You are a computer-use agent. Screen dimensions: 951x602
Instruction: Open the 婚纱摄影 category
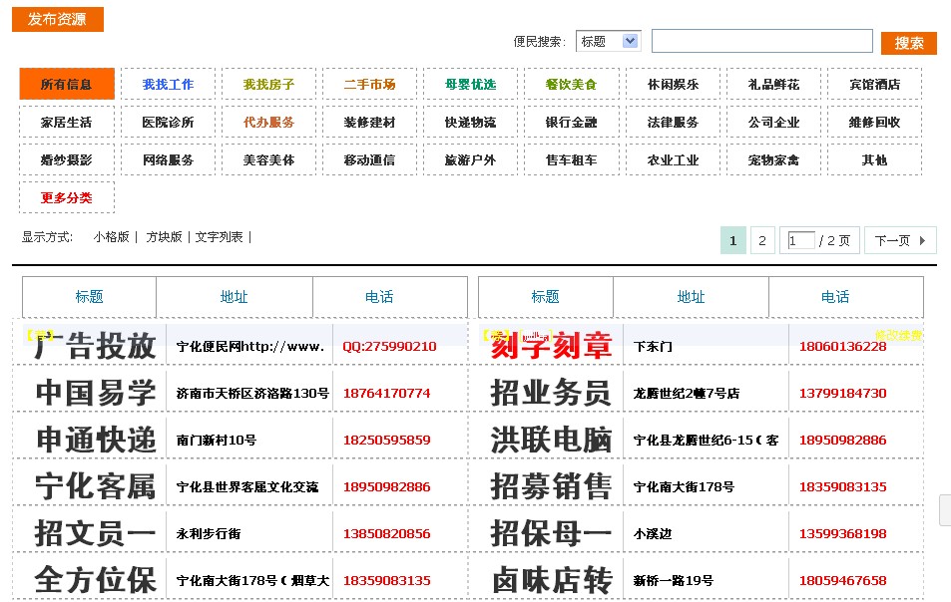click(x=67, y=159)
